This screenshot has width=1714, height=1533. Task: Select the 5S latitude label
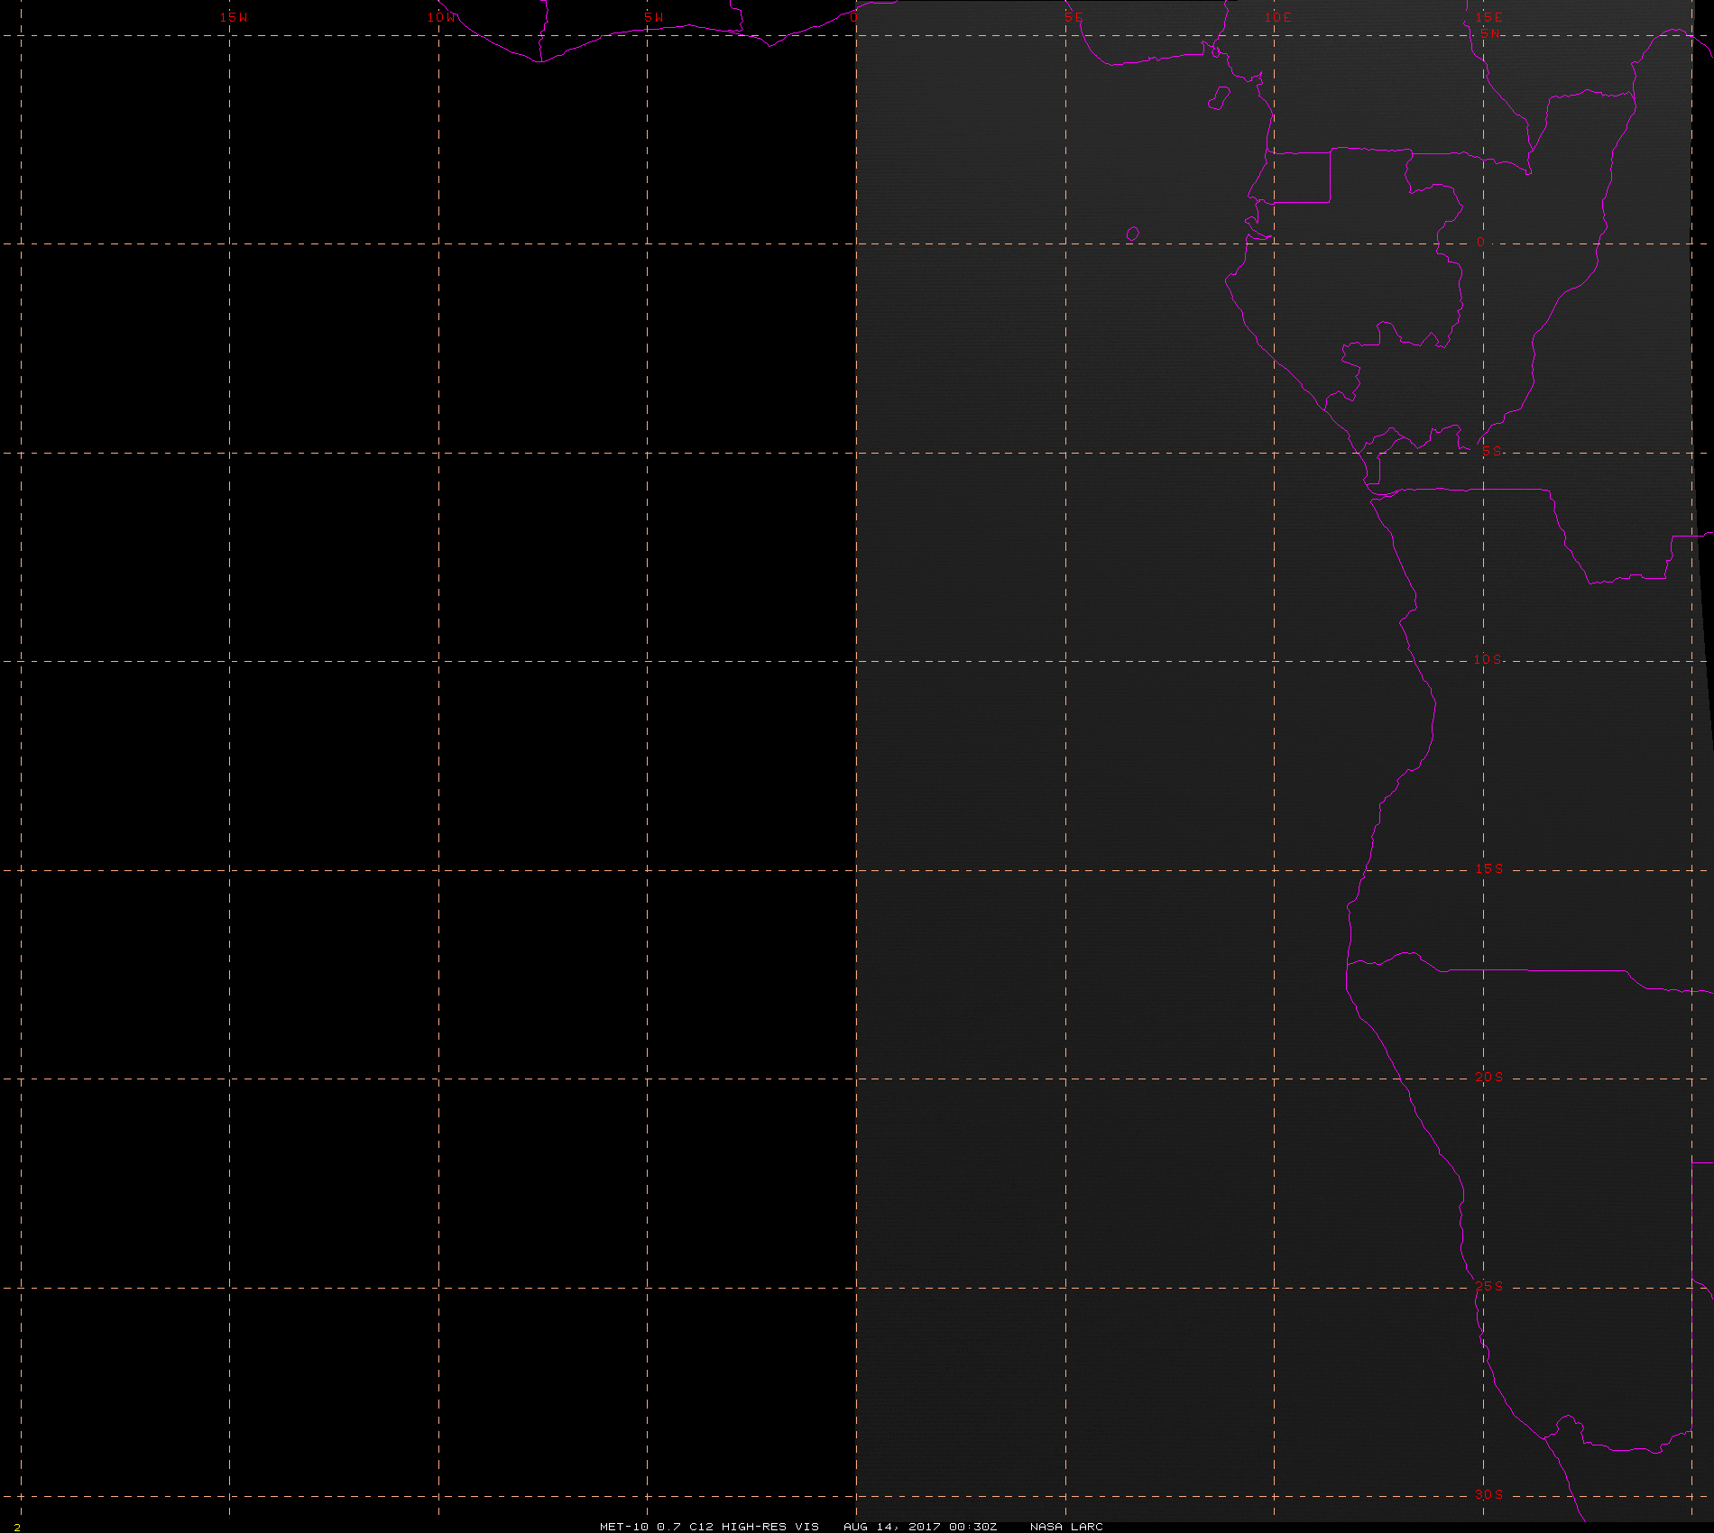coord(1492,451)
